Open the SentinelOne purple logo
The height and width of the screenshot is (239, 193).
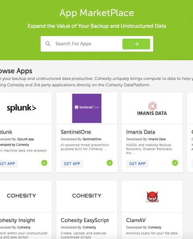pyautogui.click(x=87, y=108)
